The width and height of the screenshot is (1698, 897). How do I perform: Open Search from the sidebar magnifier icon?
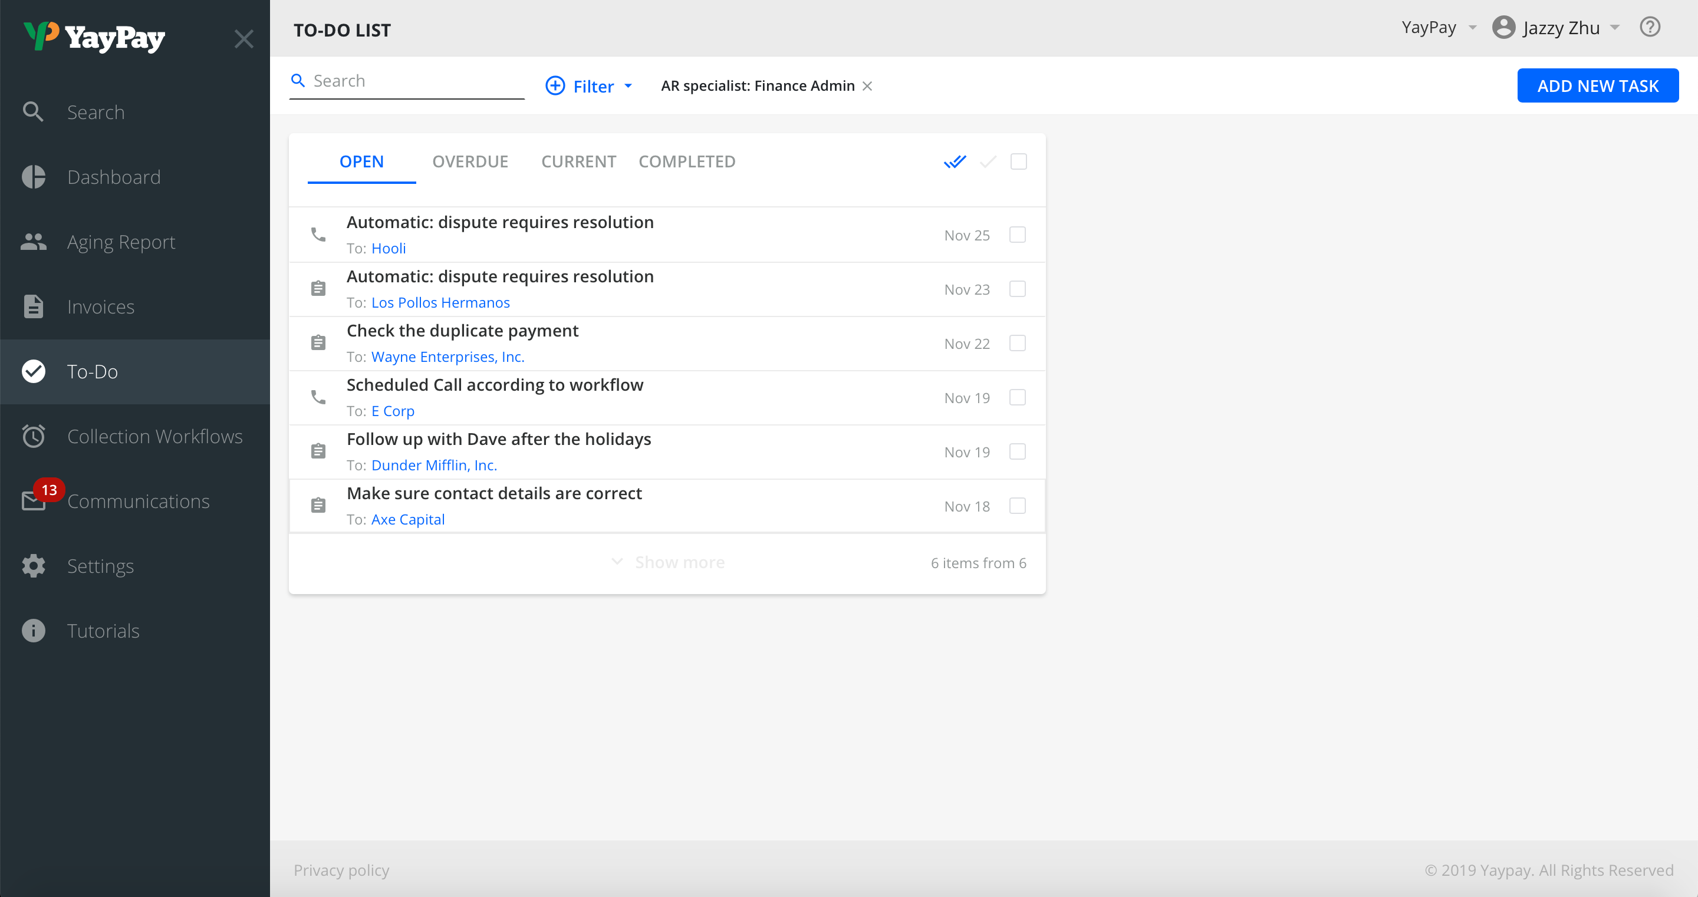pos(33,112)
